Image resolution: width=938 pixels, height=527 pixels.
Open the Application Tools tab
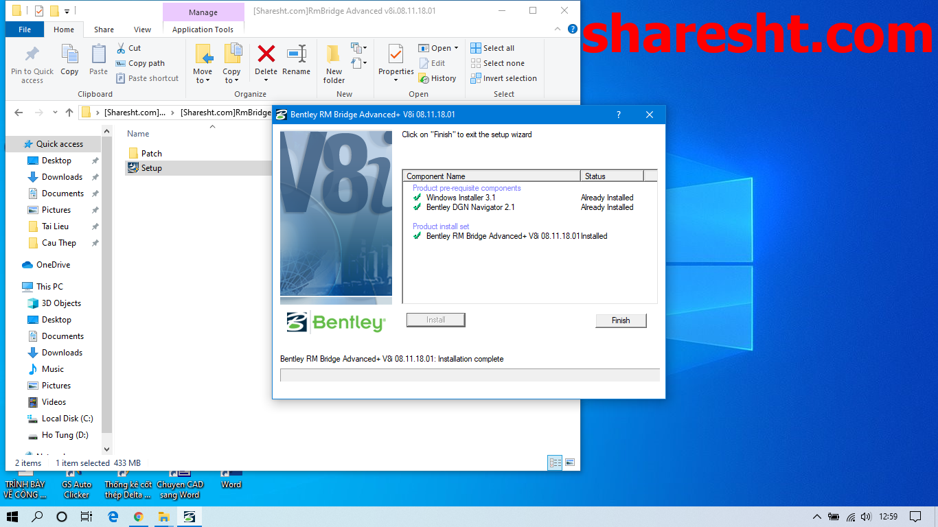[x=203, y=30]
